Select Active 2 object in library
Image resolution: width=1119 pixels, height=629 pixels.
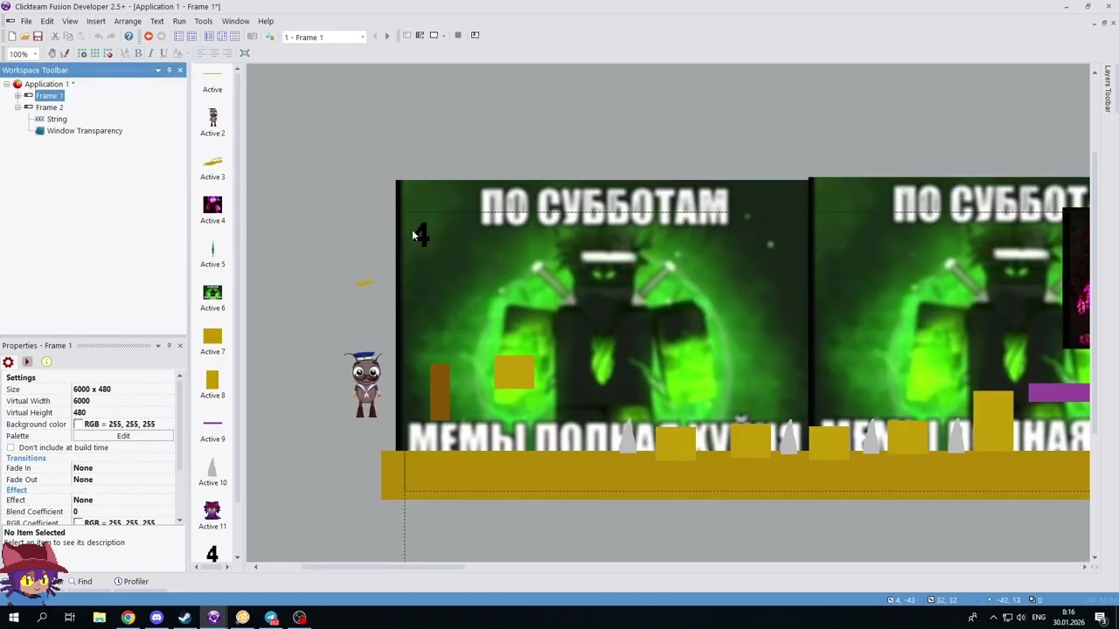click(212, 122)
